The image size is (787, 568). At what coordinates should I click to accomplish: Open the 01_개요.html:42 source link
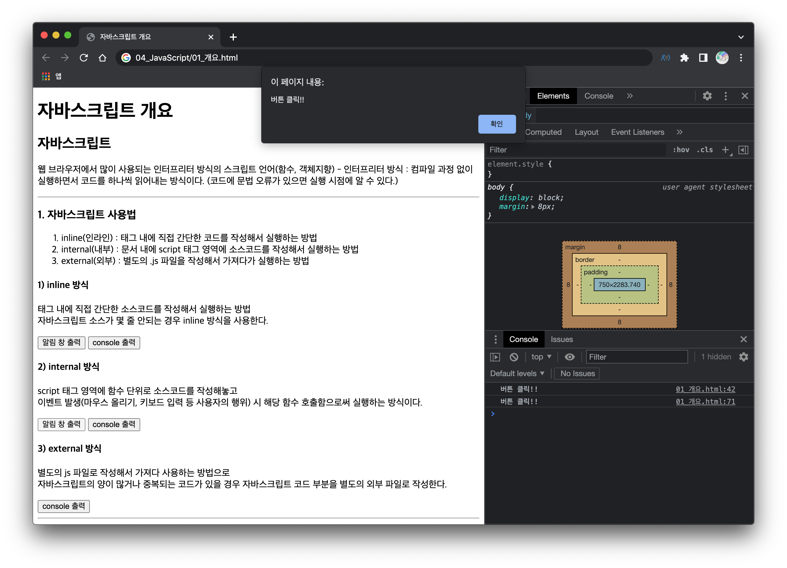pos(705,389)
